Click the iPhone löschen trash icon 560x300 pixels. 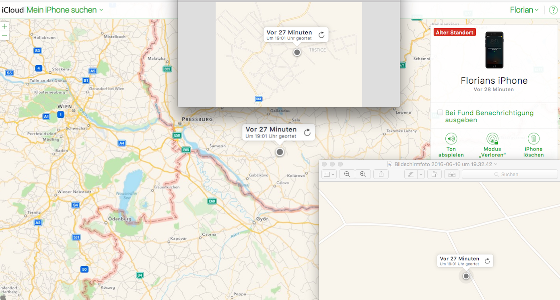click(533, 139)
